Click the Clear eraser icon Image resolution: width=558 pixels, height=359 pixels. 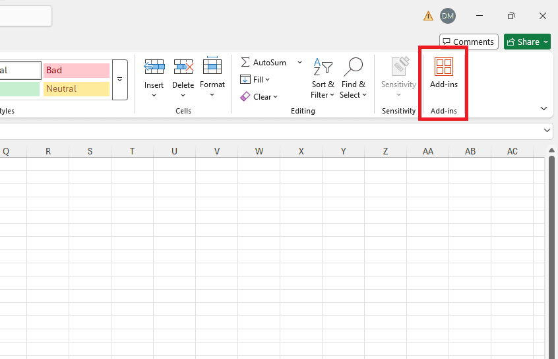tap(245, 96)
